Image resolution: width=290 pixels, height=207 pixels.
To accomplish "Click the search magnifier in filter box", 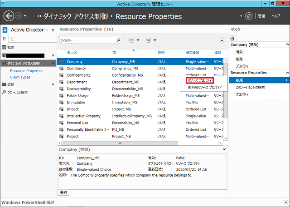I will pos(119,40).
